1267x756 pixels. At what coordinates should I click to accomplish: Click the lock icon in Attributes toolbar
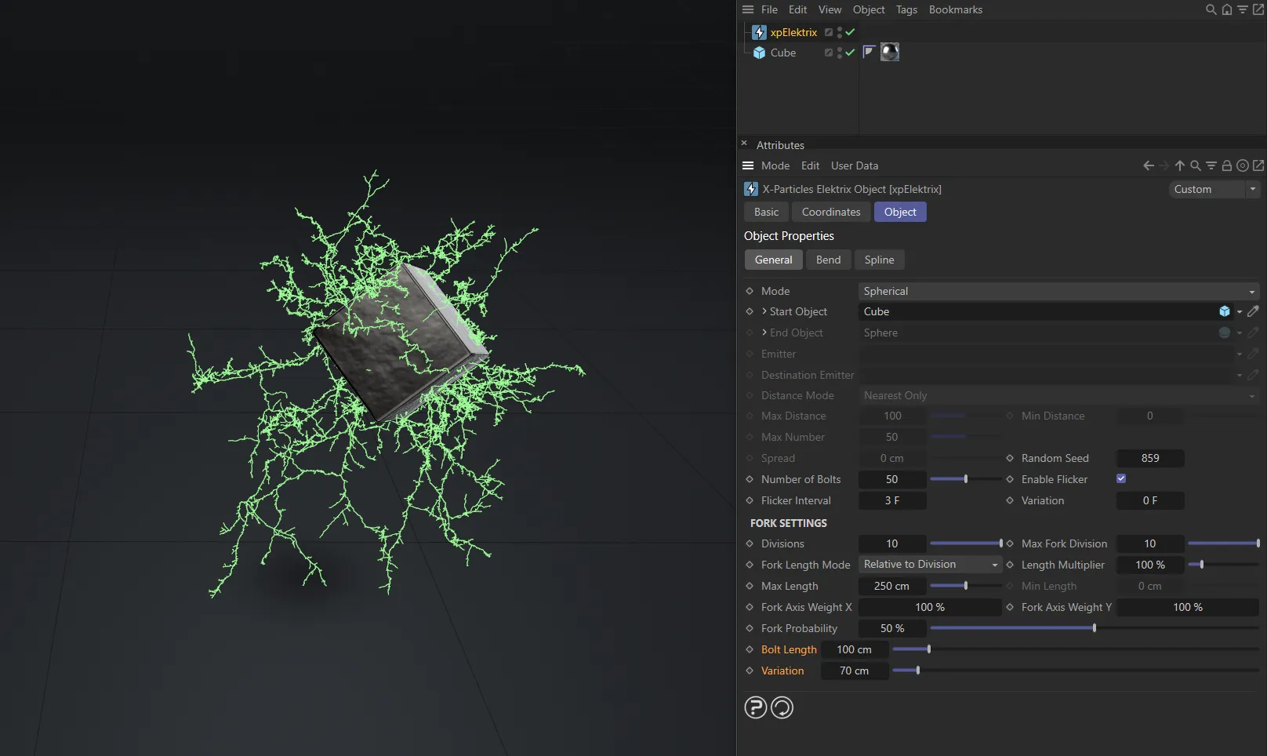(1227, 165)
